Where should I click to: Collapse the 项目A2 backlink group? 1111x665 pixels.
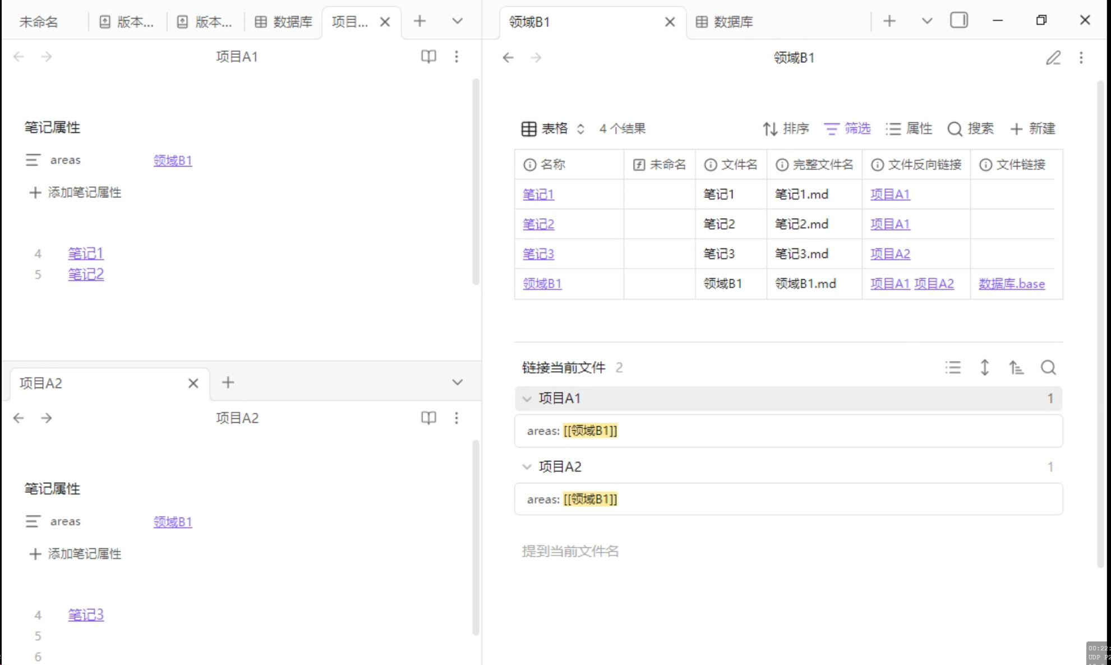coord(527,467)
